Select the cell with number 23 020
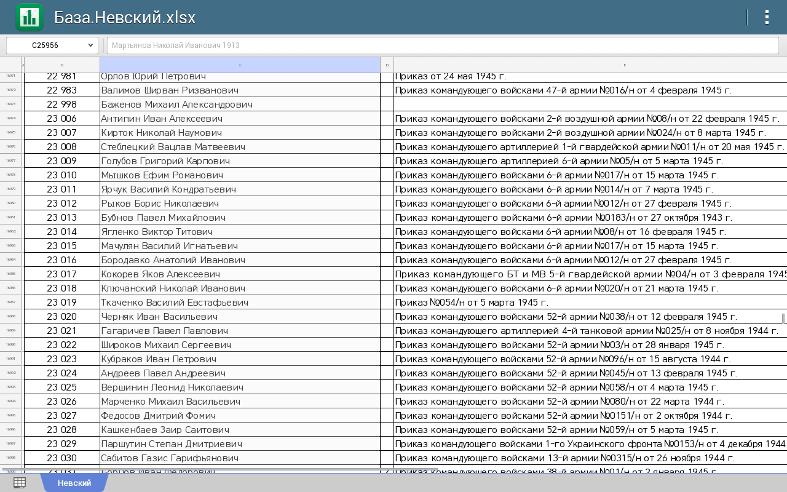This screenshot has width=787, height=492. [x=61, y=317]
